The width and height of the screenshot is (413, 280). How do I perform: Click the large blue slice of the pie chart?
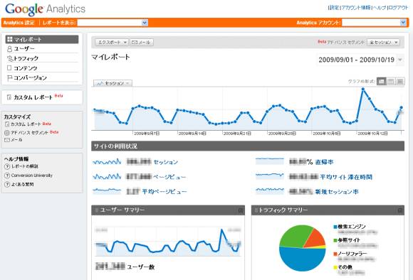click(302, 260)
